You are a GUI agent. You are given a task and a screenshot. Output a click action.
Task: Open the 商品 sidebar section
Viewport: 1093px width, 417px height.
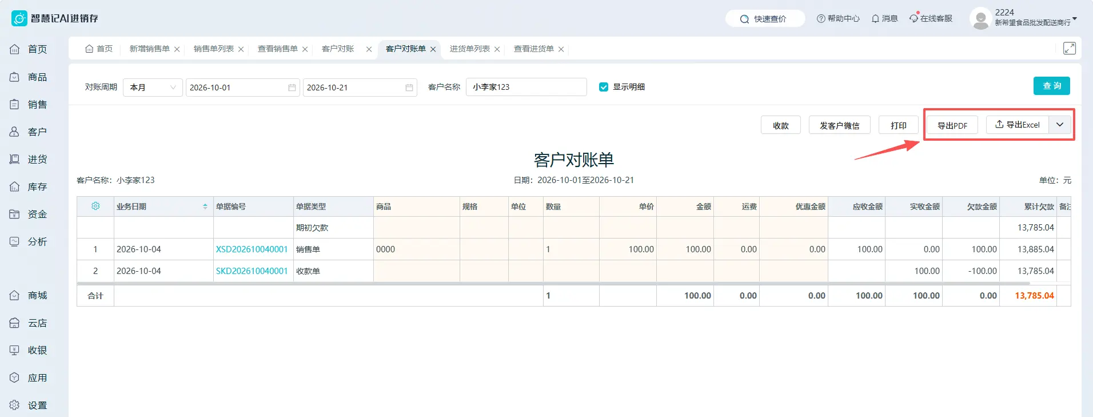(29, 77)
